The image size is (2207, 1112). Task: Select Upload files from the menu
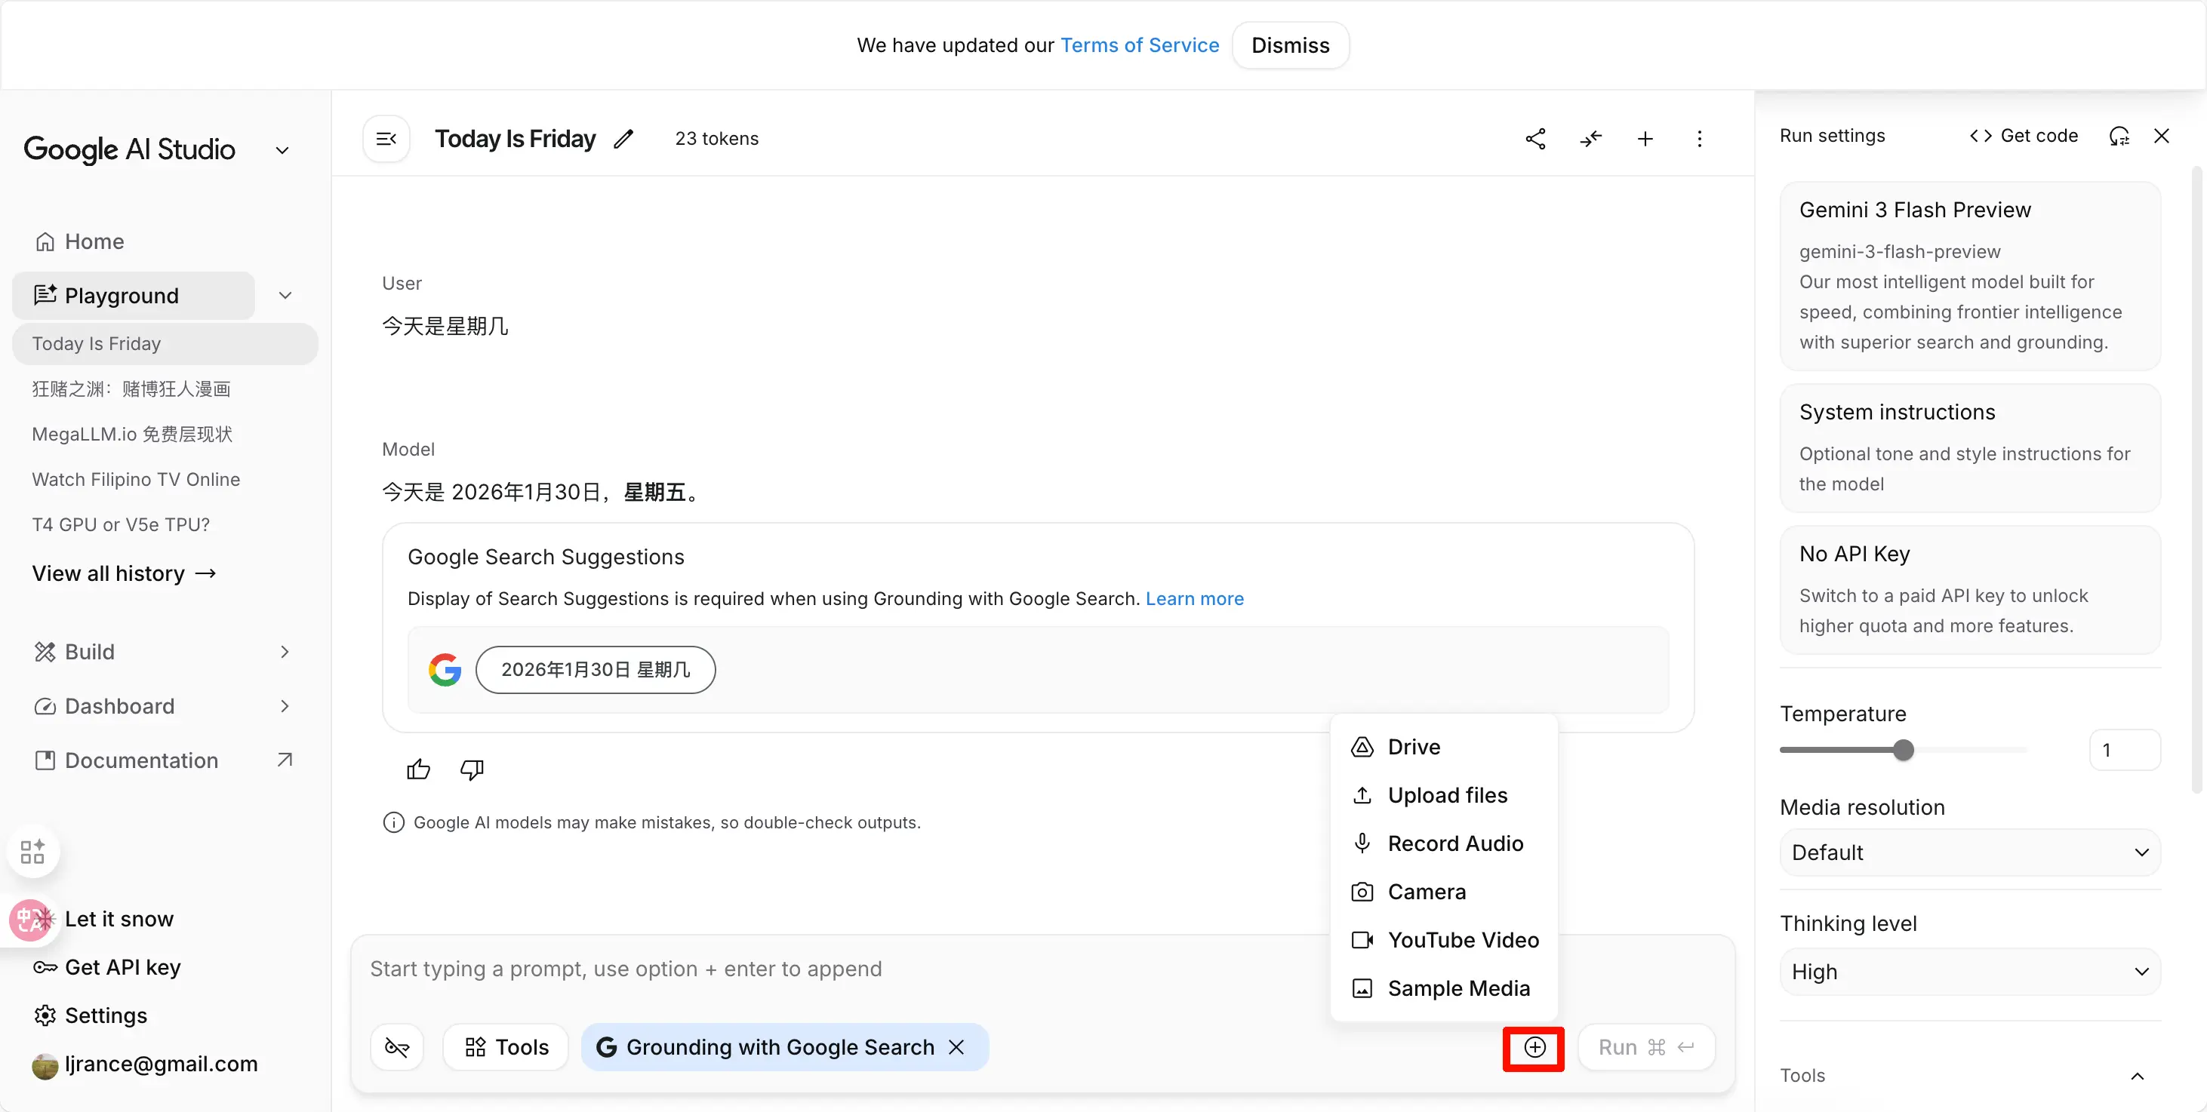click(x=1447, y=795)
